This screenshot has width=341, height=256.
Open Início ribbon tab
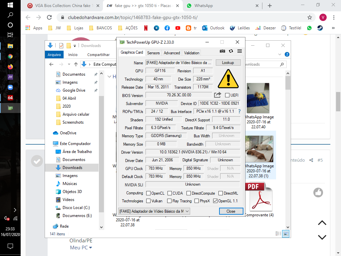[x=73, y=55]
